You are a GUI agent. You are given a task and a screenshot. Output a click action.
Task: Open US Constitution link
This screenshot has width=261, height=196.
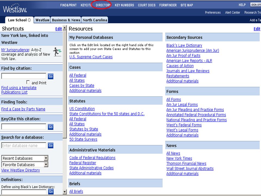point(82,109)
